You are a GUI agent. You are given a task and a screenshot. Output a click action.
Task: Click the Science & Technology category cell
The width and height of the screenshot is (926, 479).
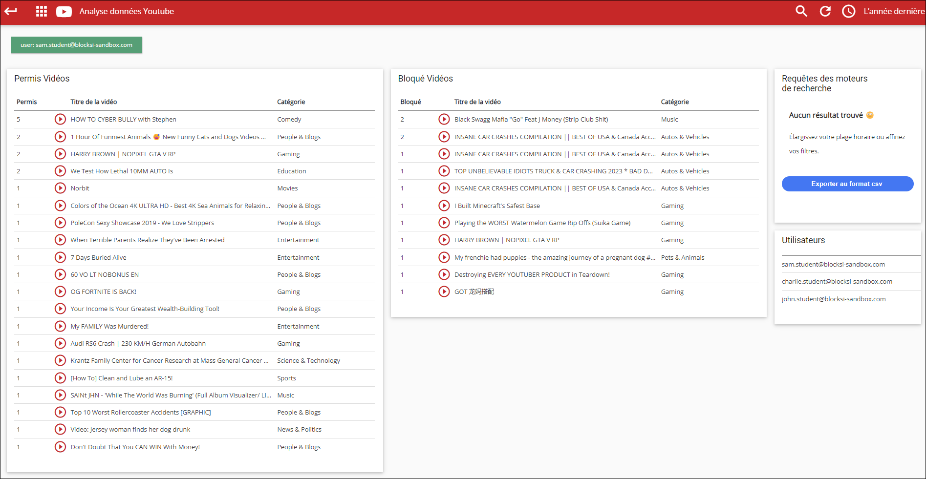coord(309,360)
